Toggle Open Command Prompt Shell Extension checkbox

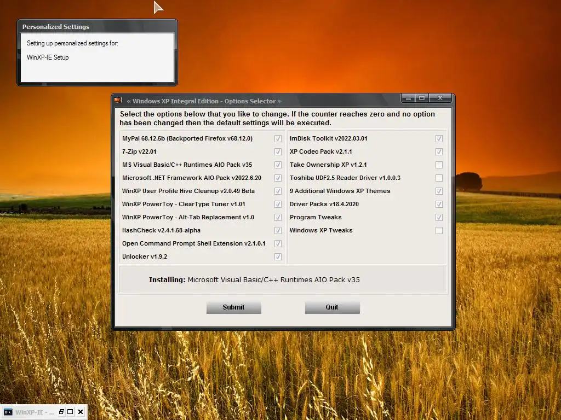tap(278, 243)
